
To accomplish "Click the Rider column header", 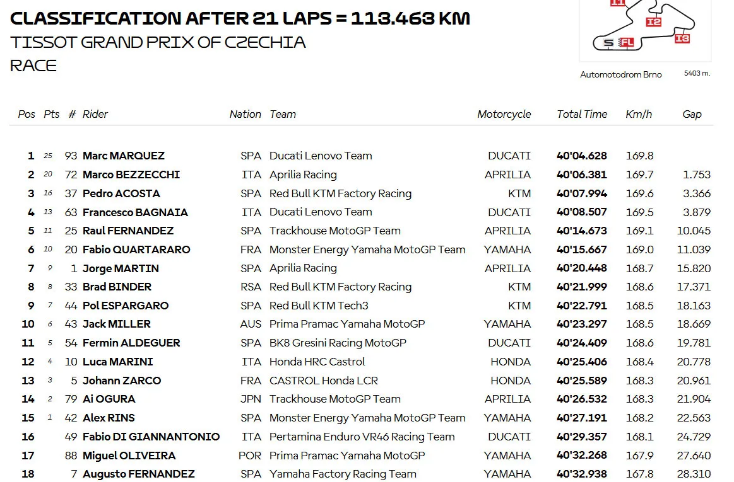I will tap(95, 114).
